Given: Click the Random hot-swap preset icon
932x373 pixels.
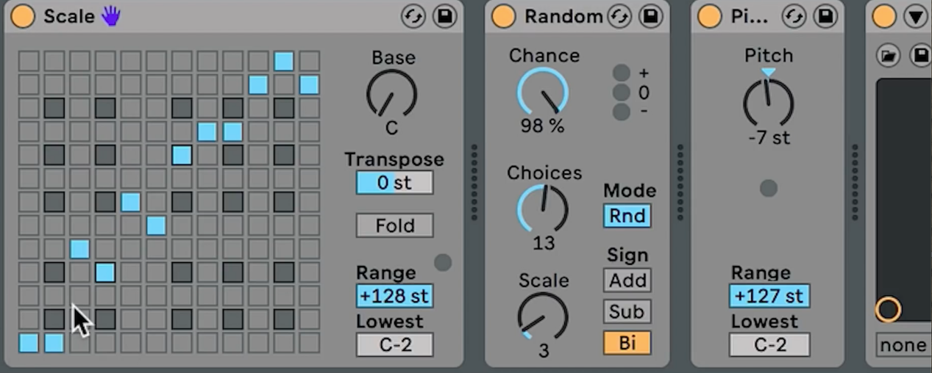Looking at the screenshot, I should 619,16.
